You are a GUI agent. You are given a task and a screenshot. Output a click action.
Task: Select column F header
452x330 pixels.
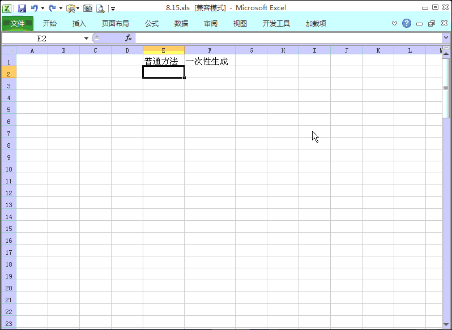[210, 50]
